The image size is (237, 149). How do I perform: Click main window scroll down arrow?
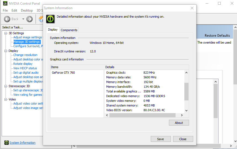pyautogui.click(x=235, y=141)
